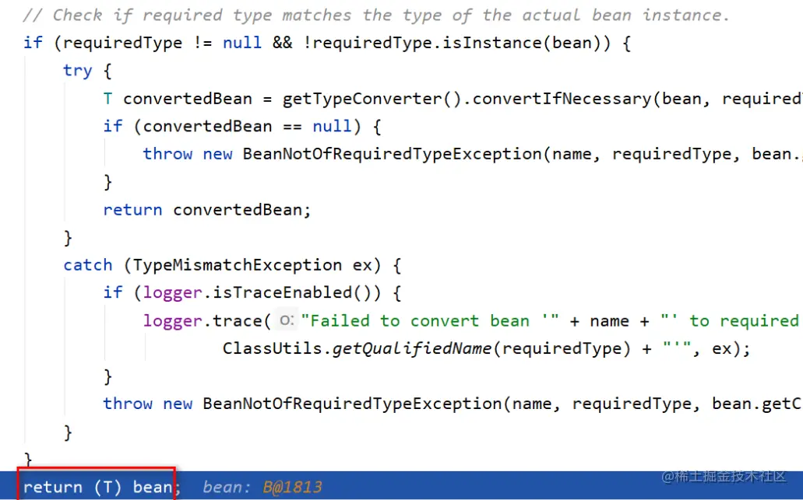
Task: Click "logger.trace(" call
Action: pyautogui.click(x=207, y=320)
